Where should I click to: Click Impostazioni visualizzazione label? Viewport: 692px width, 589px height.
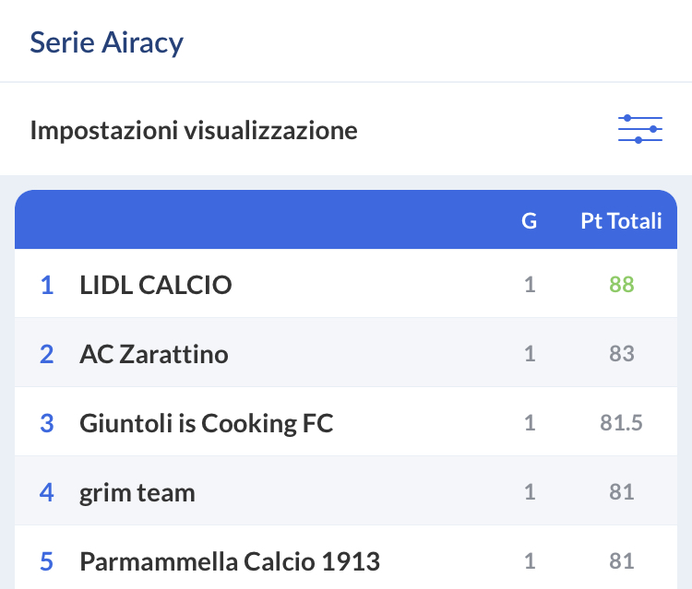[x=194, y=130]
